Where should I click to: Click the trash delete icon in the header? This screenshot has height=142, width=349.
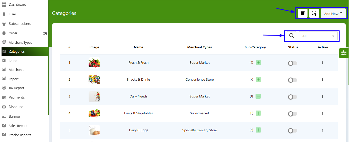(303, 13)
